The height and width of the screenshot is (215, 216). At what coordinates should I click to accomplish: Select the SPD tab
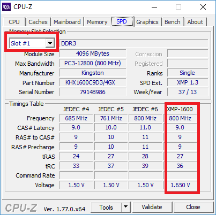122,21
